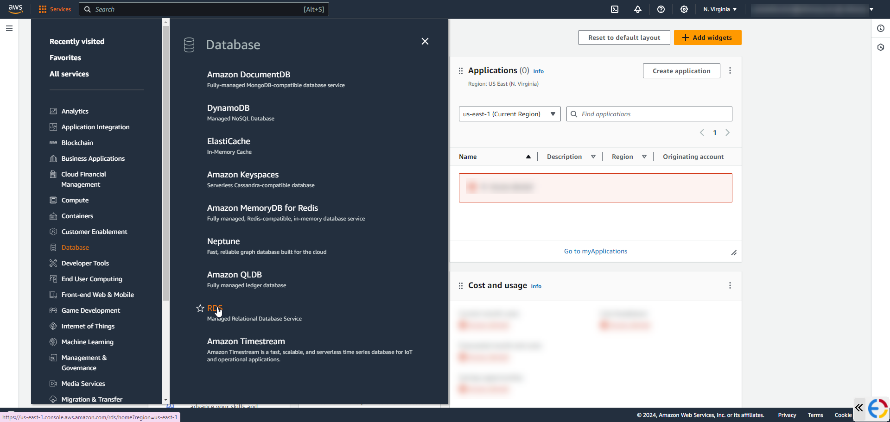Open Cost and usage widget options

pyautogui.click(x=730, y=285)
